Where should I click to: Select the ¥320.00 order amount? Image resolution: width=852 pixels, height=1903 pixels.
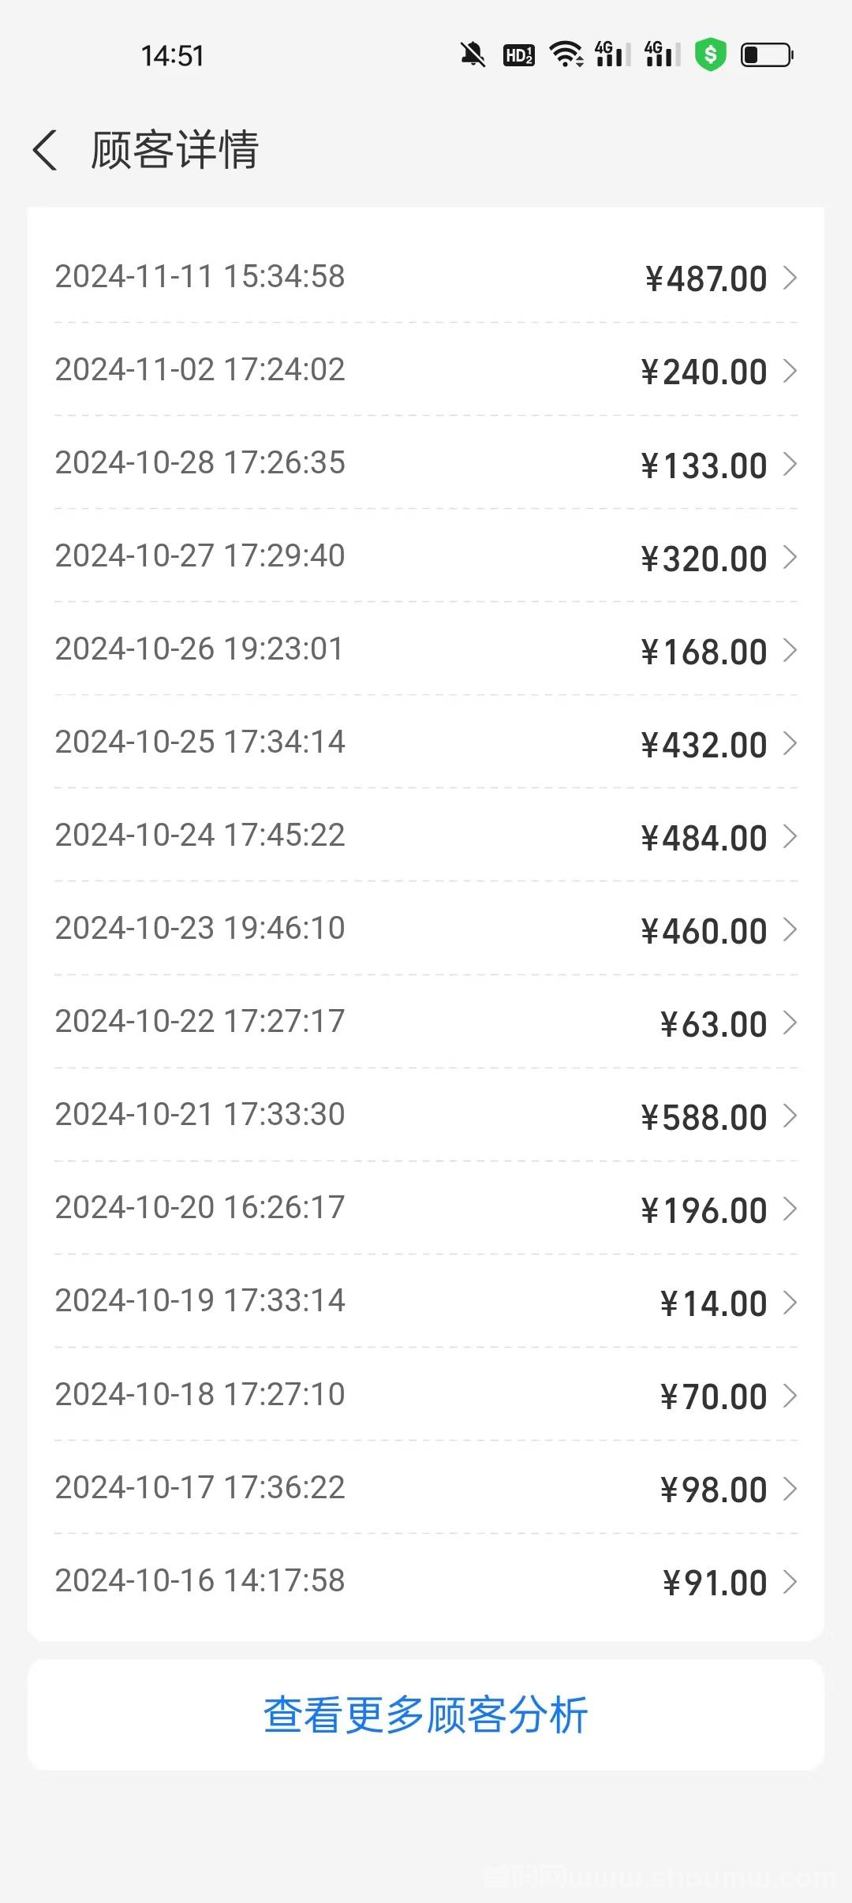704,559
